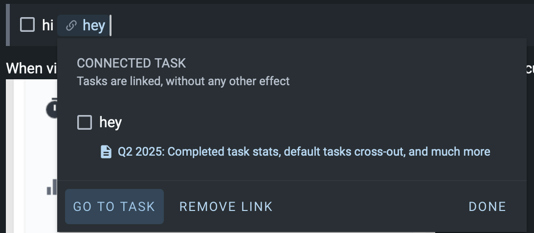Click the REMOVE LINK button

coord(226,207)
